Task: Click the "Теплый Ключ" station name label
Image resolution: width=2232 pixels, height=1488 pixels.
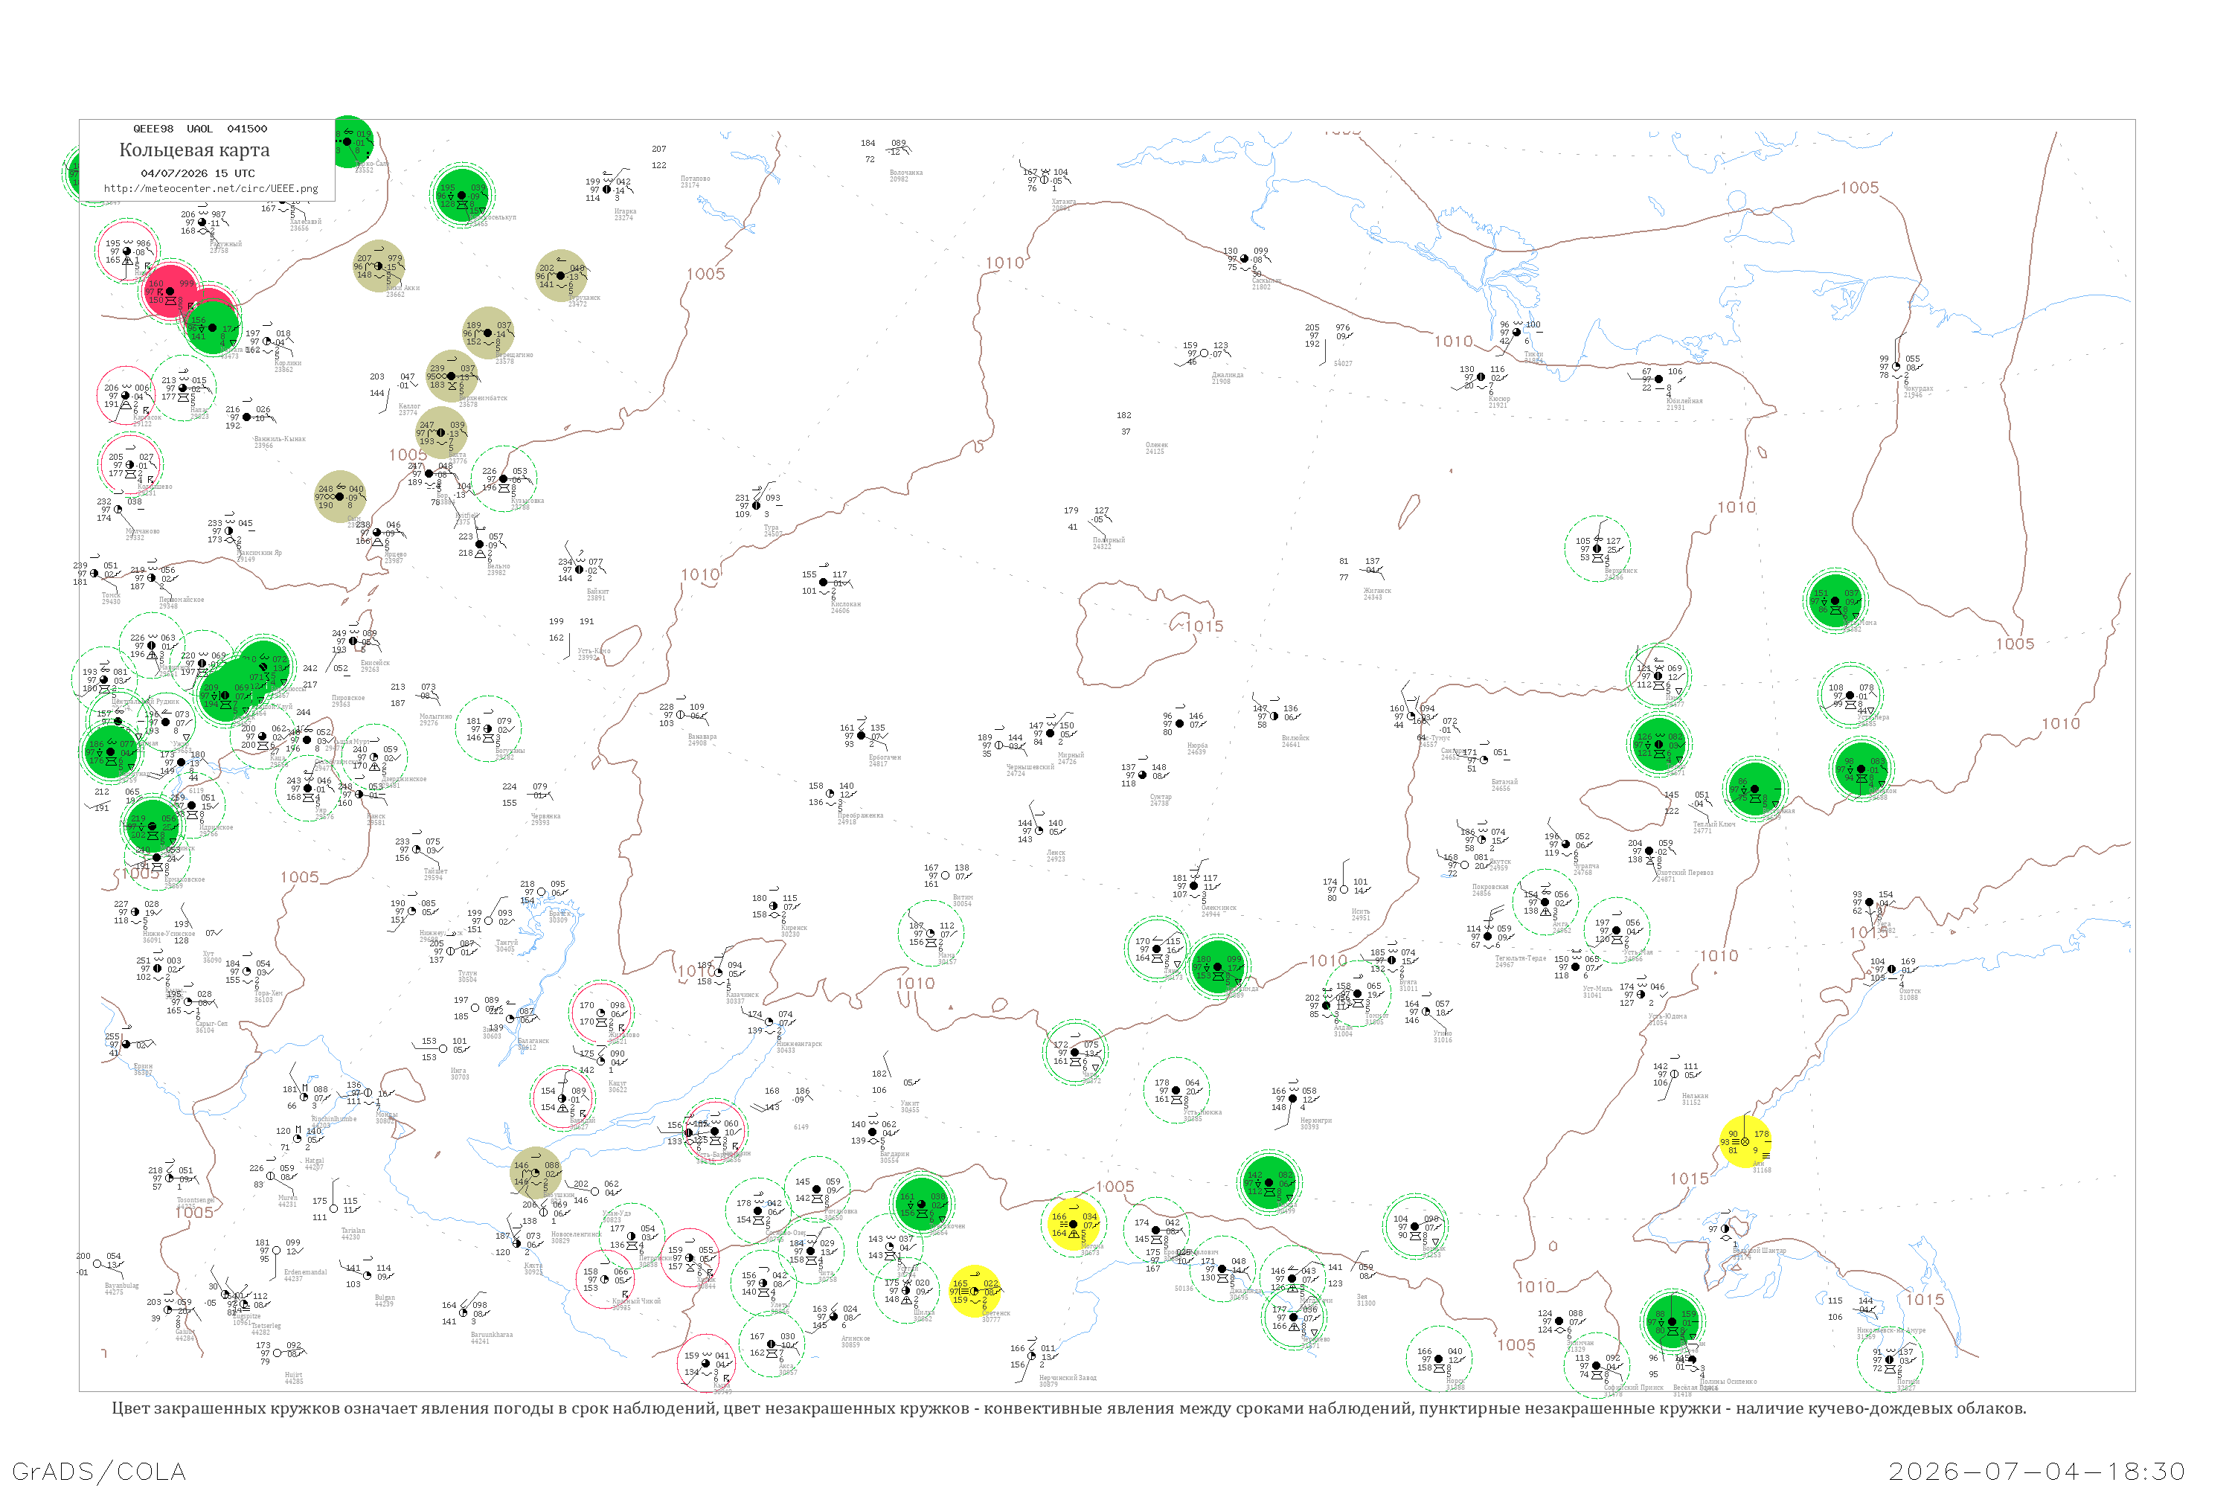Action: tap(1714, 824)
